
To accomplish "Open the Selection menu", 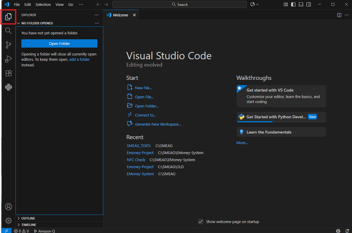I will click(43, 4).
